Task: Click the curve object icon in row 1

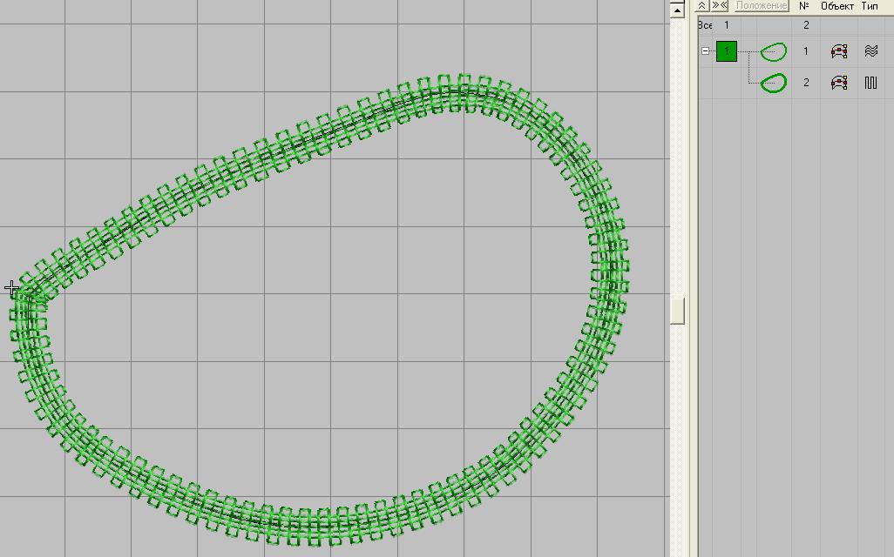Action: tap(839, 51)
